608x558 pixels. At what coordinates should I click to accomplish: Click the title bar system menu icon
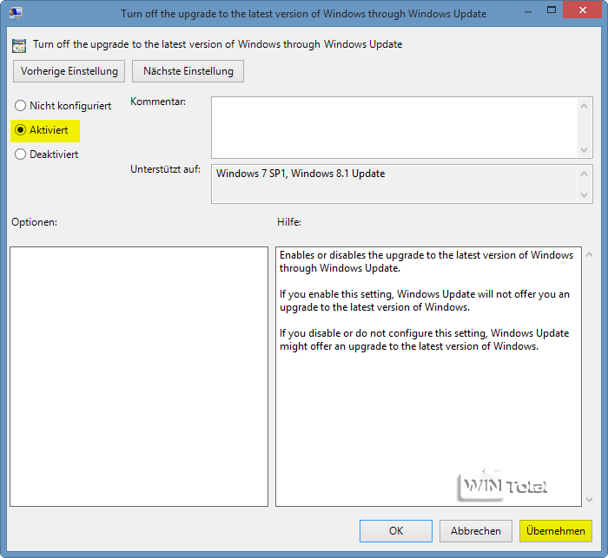point(16,13)
